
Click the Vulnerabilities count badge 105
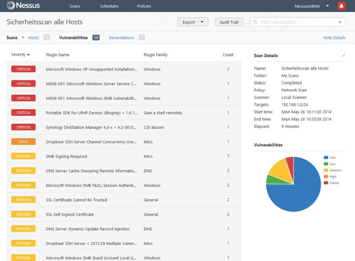coord(96,38)
